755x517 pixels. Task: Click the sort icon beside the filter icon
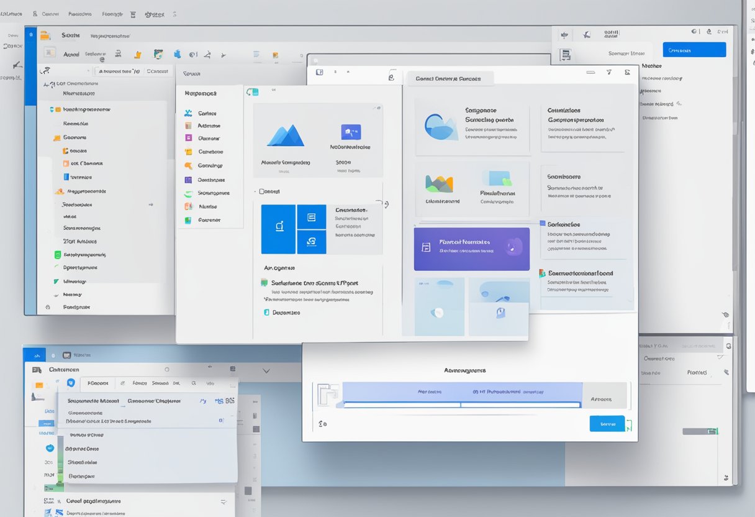tap(628, 72)
